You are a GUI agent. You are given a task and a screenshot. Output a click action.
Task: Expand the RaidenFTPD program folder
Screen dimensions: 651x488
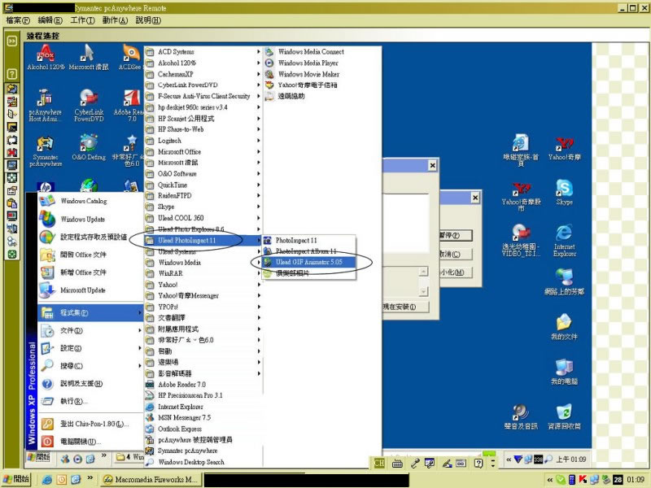(x=203, y=196)
